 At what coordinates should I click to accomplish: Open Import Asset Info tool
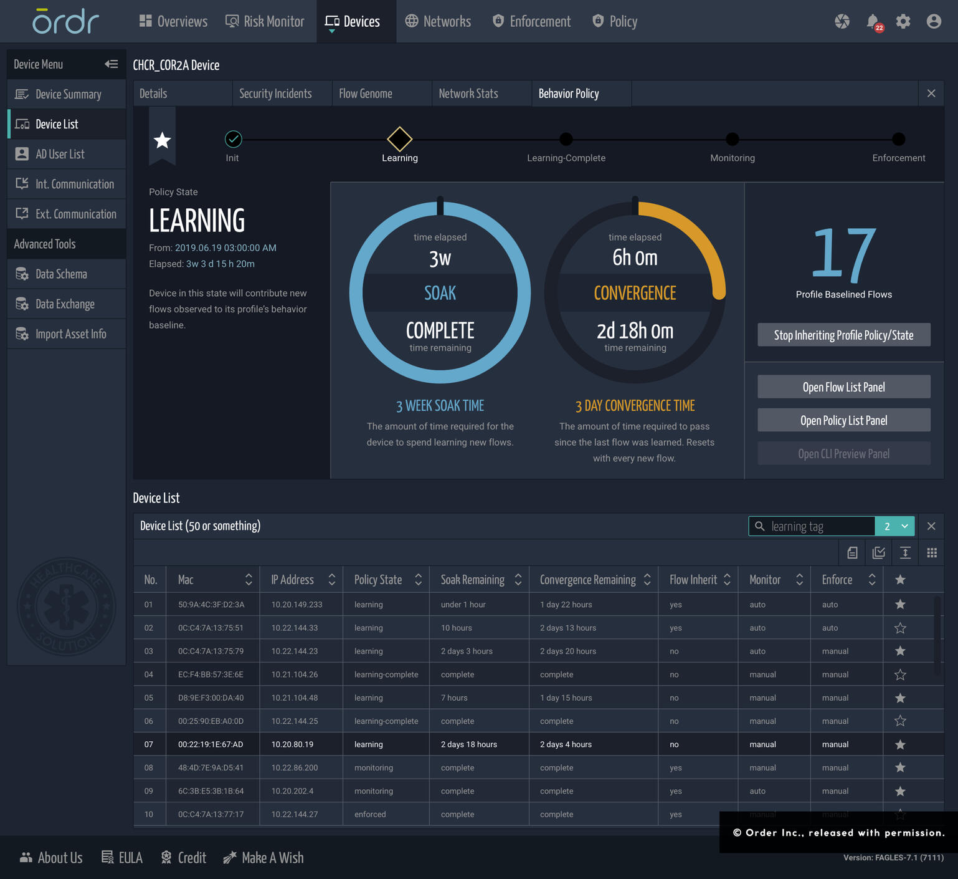click(70, 334)
